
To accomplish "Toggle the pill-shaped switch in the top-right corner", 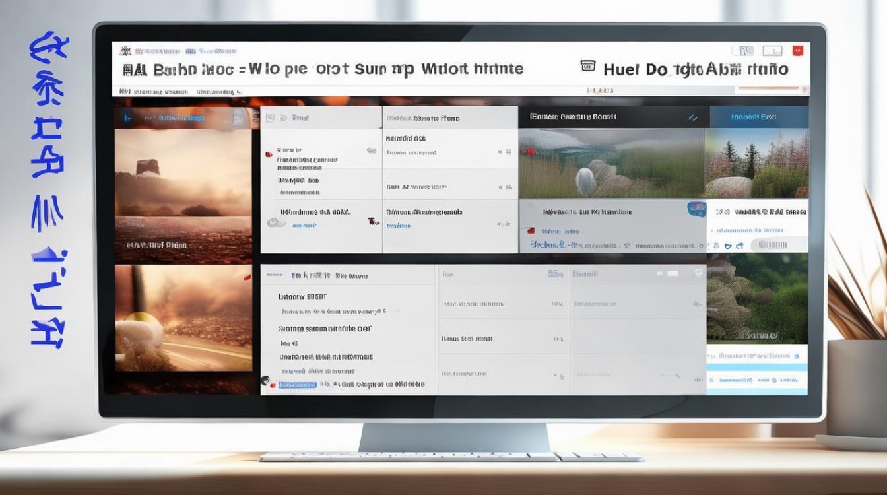I will pyautogui.click(x=742, y=51).
